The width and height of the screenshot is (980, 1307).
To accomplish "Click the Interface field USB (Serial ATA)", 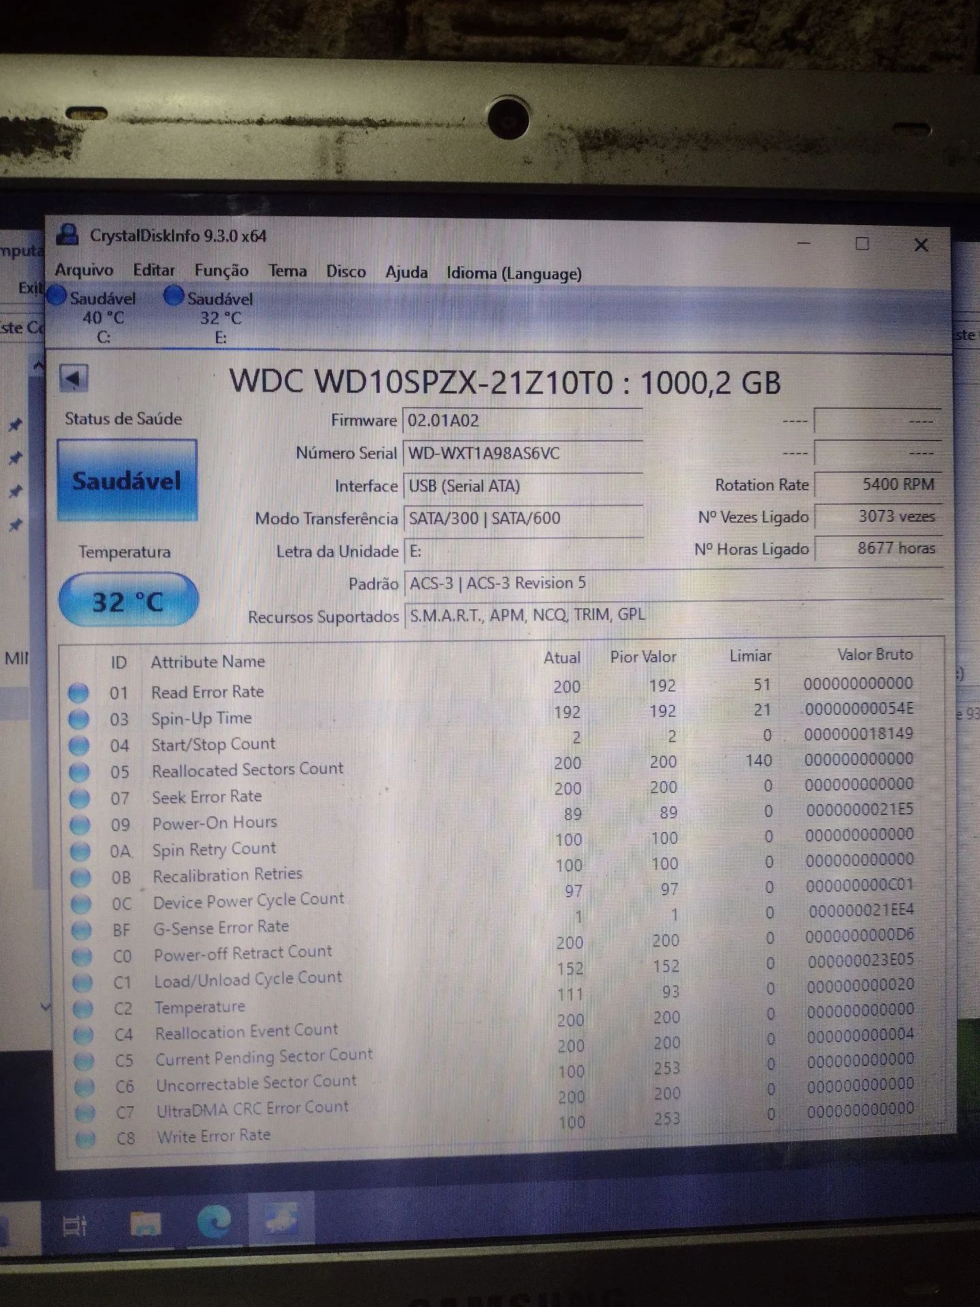I will pos(523,486).
